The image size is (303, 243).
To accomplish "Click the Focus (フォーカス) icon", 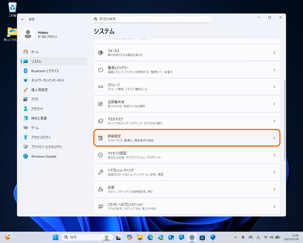I will pyautogui.click(x=100, y=52).
